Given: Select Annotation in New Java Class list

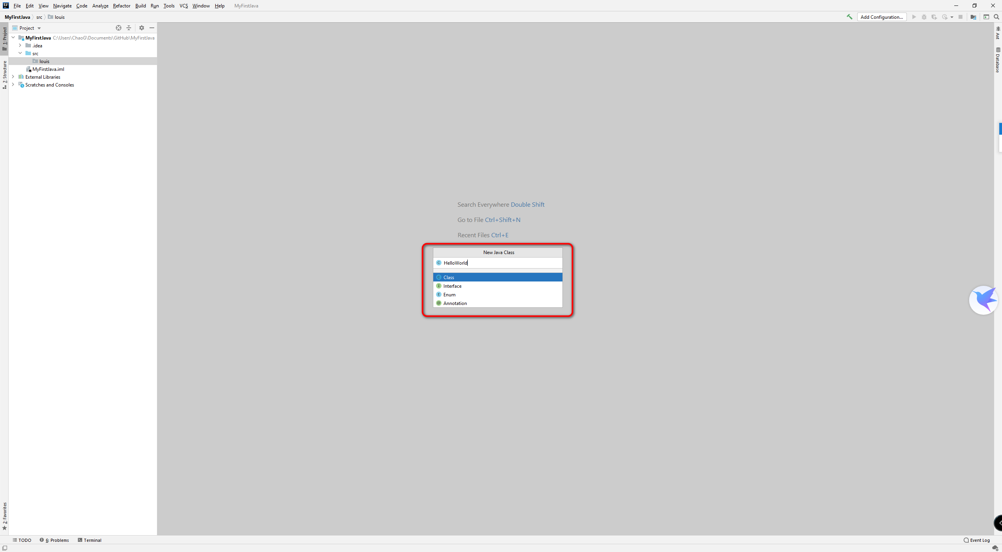Looking at the screenshot, I should (497, 303).
